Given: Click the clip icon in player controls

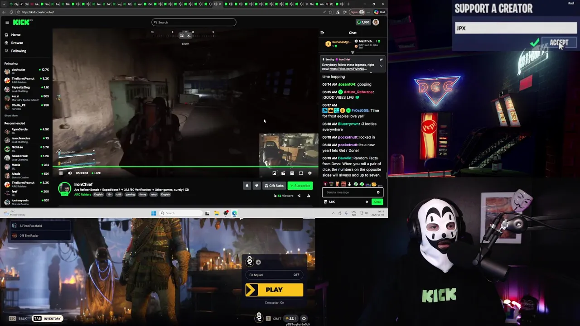Looking at the screenshot, I should pyautogui.click(x=283, y=173).
